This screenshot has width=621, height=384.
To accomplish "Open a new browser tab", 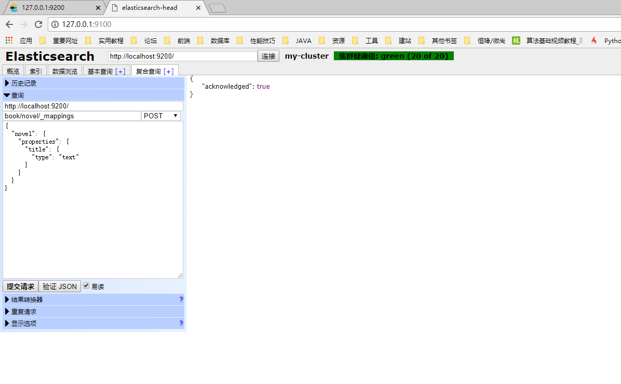I will tap(218, 8).
